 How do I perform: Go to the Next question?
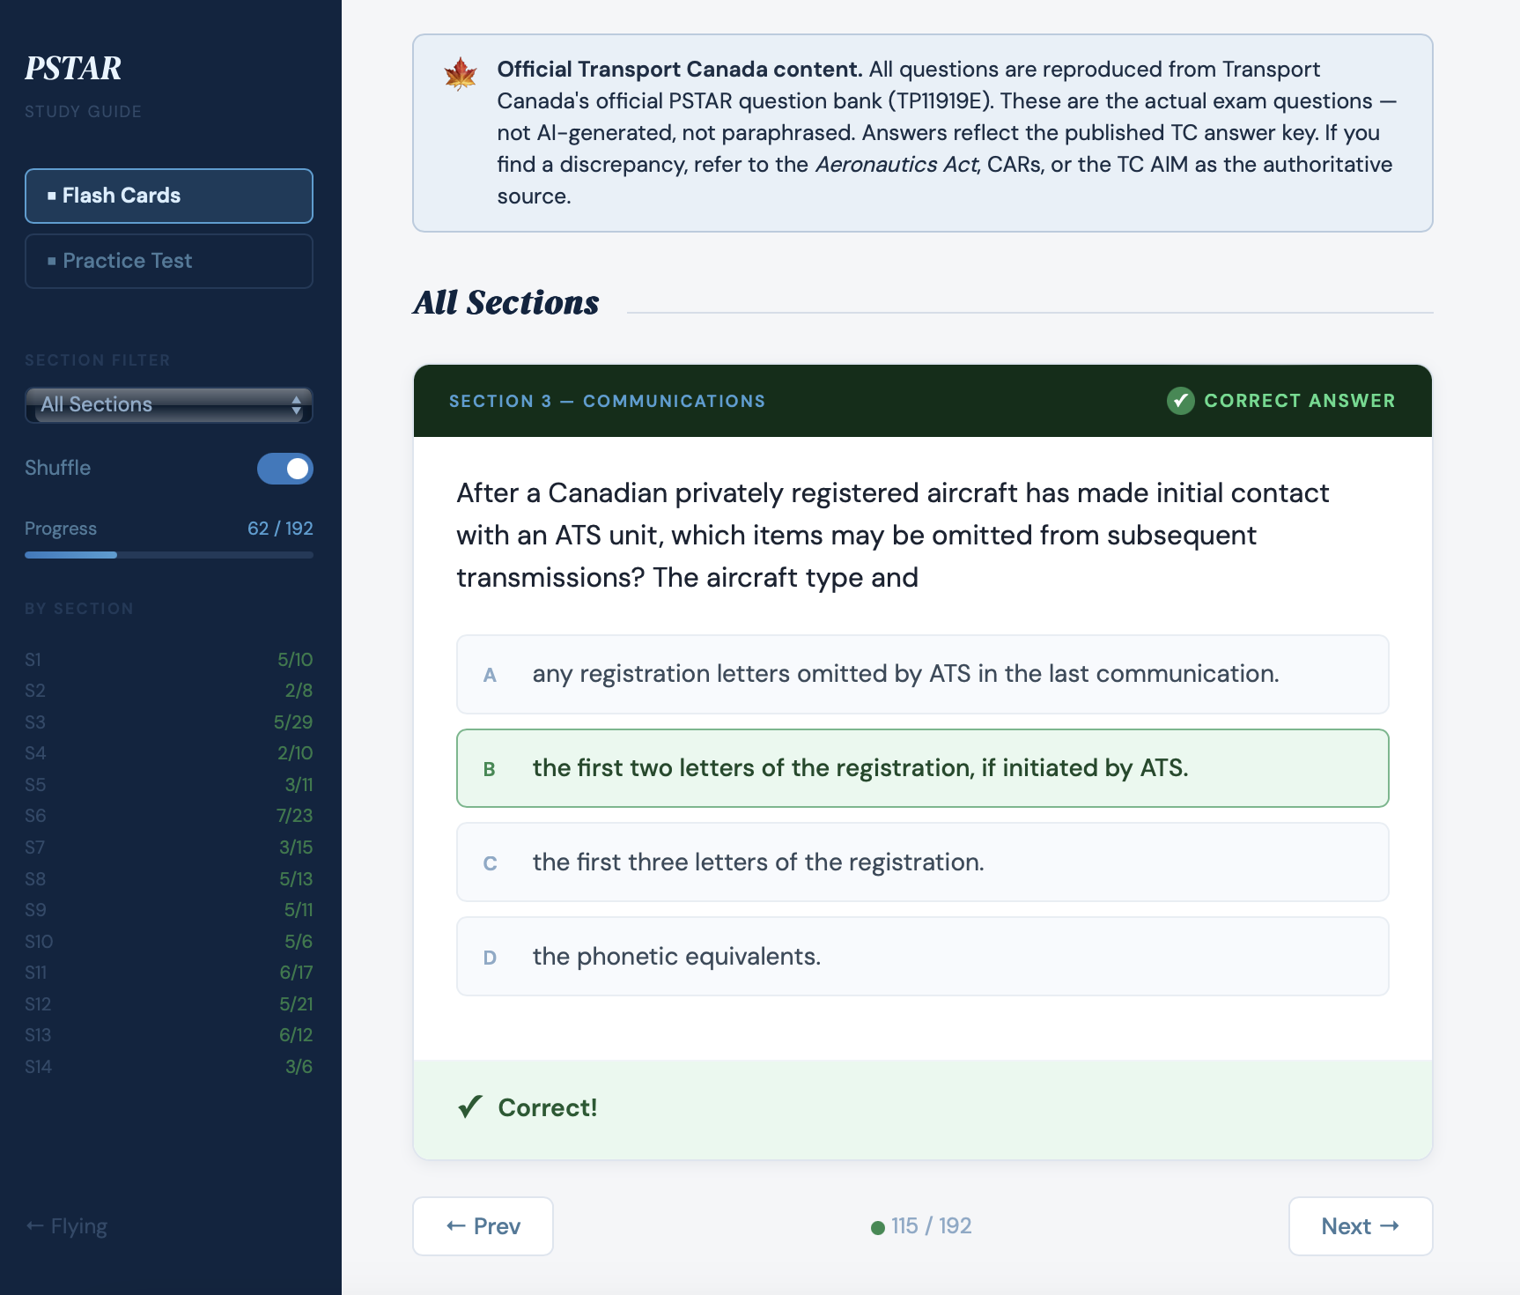click(1360, 1226)
